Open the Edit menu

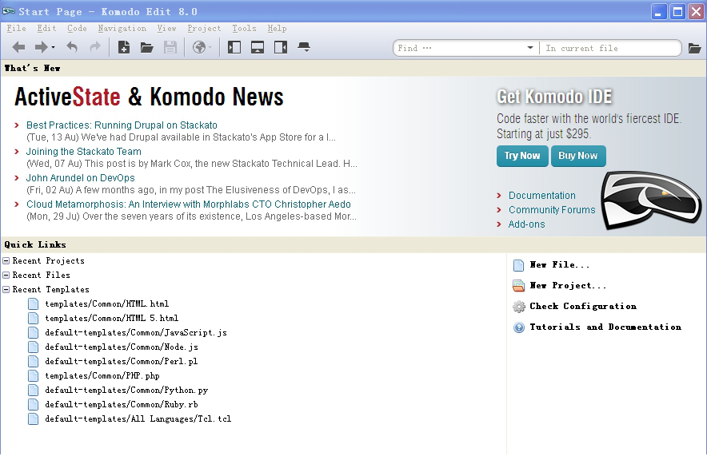[x=46, y=29]
